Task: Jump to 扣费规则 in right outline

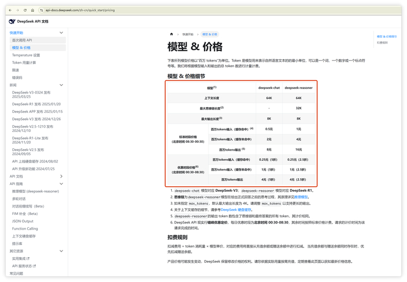Action: (x=382, y=42)
